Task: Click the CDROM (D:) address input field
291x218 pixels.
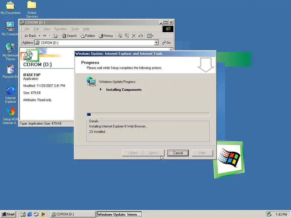Action: 95,43
